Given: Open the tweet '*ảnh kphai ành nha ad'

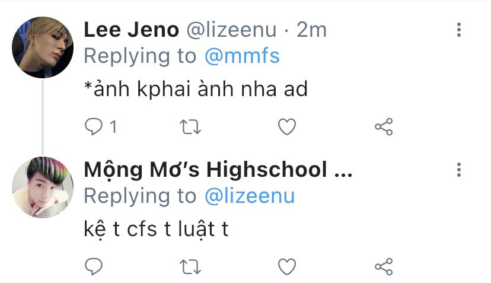Looking at the screenshot, I should click(196, 89).
